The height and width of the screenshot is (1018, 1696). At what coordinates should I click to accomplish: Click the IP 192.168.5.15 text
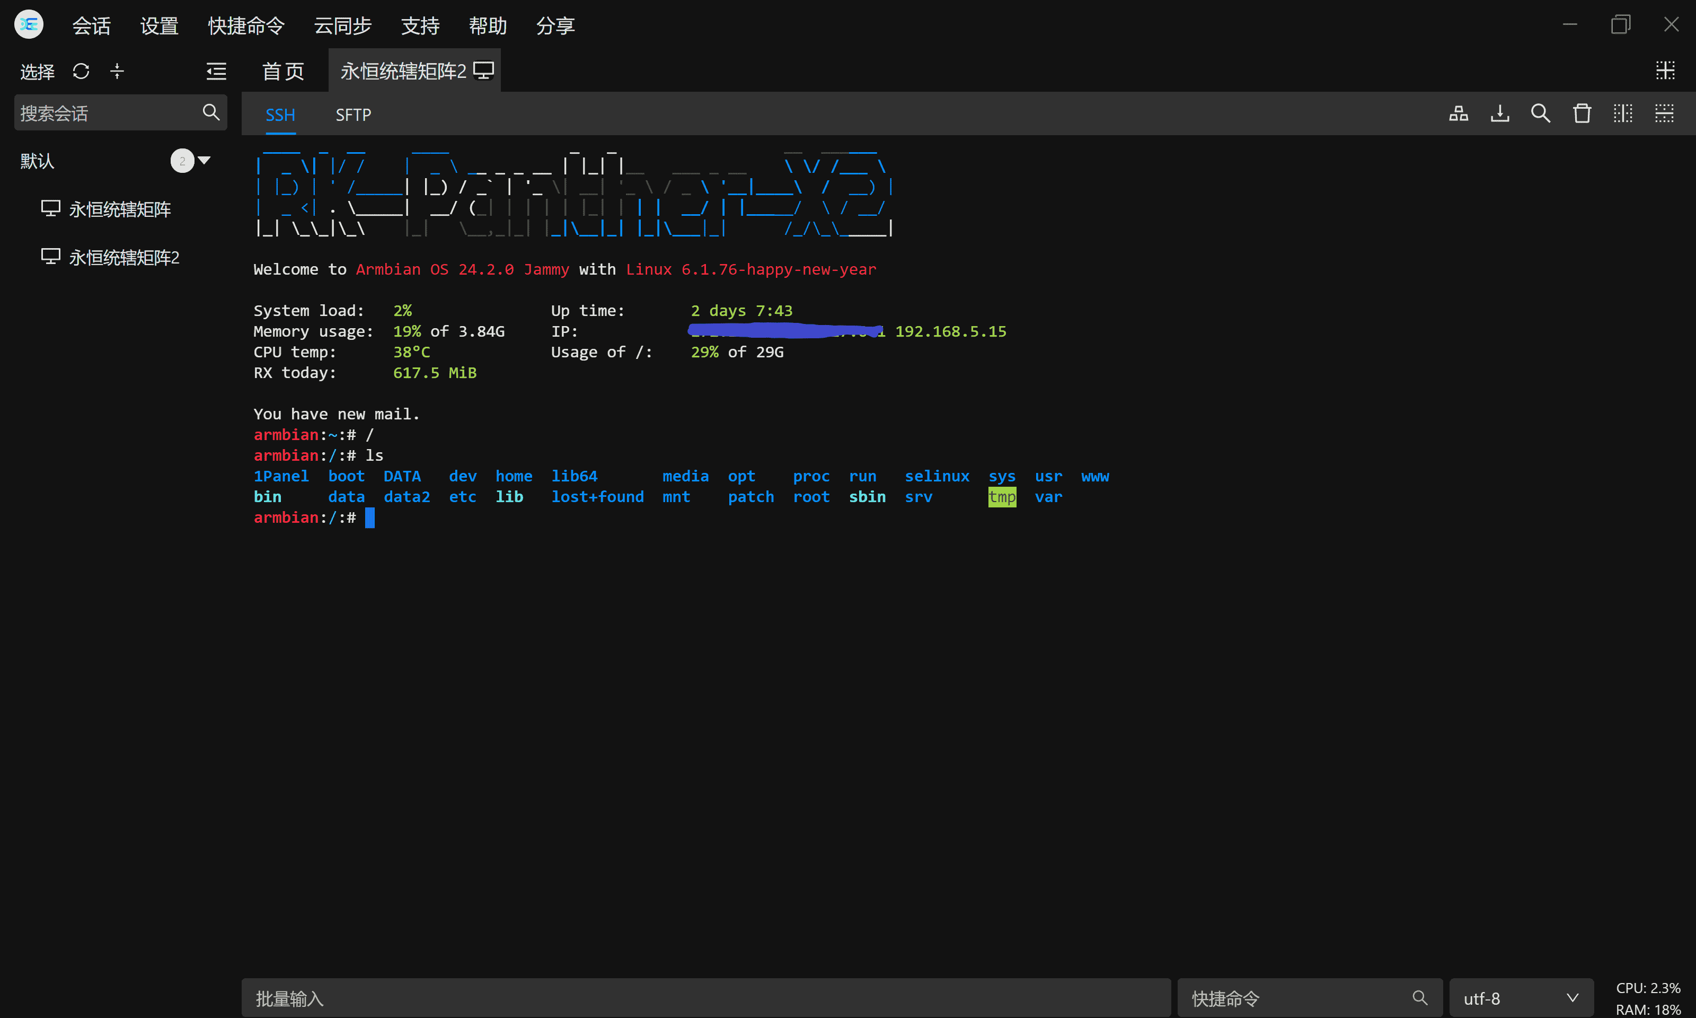(x=950, y=331)
